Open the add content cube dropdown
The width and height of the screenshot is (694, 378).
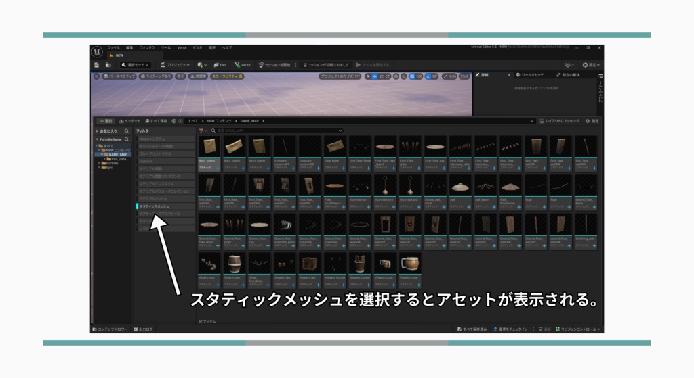pyautogui.click(x=202, y=65)
